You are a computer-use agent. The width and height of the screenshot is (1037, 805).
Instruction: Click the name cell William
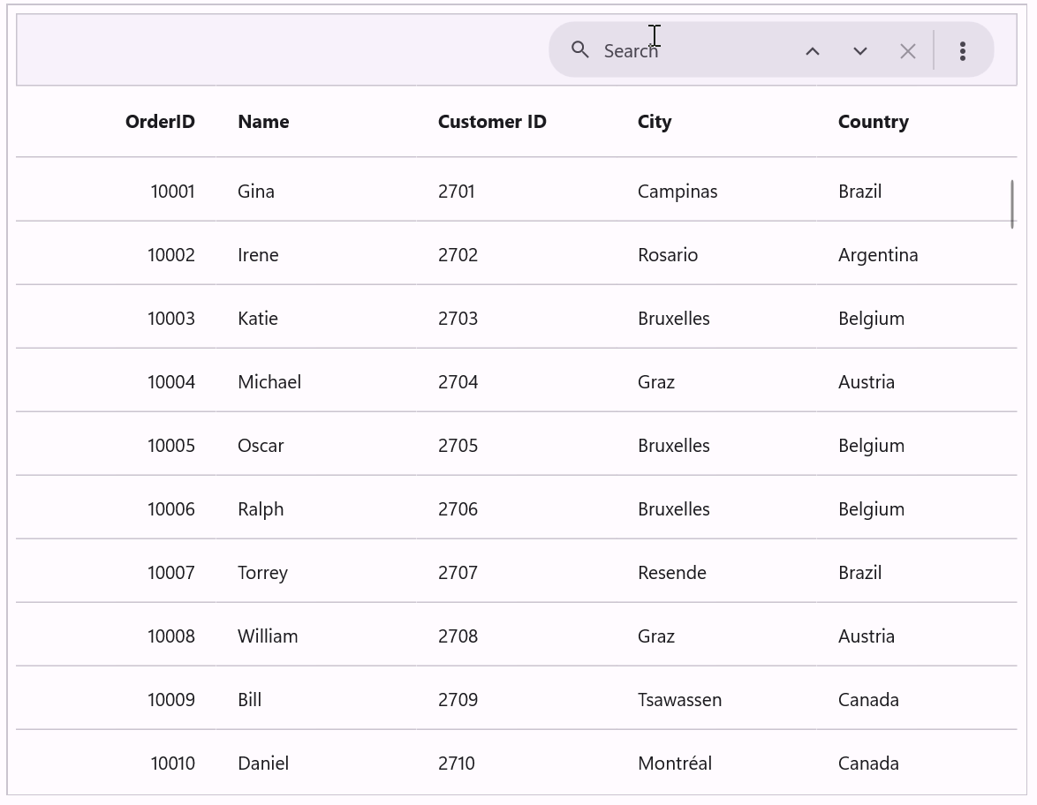pos(268,636)
